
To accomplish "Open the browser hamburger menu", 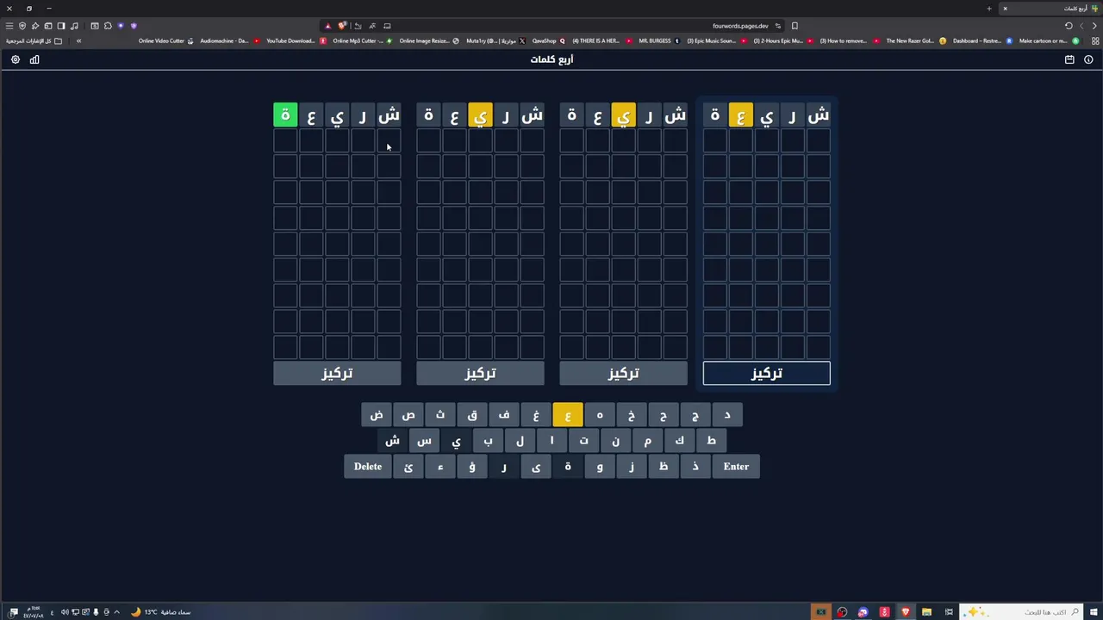I will tap(9, 26).
